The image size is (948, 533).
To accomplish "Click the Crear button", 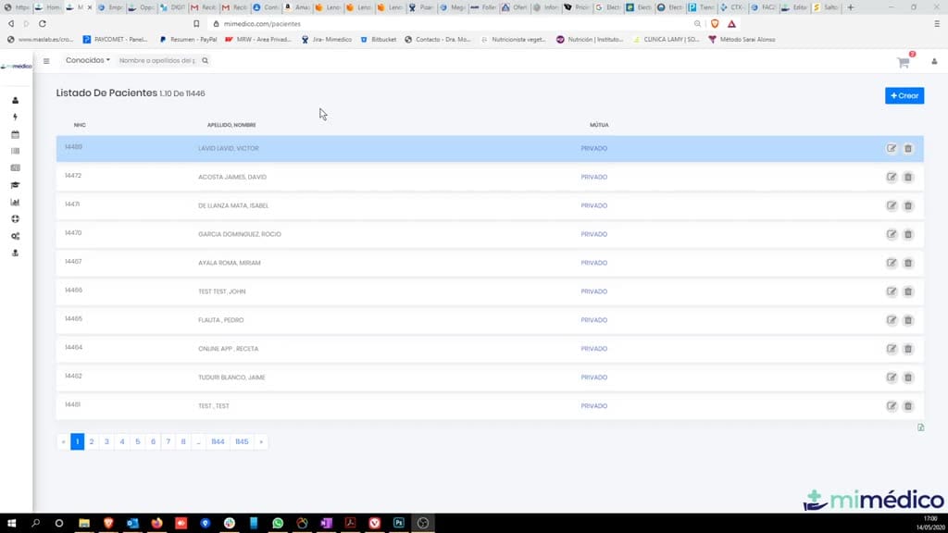I will pos(904,95).
